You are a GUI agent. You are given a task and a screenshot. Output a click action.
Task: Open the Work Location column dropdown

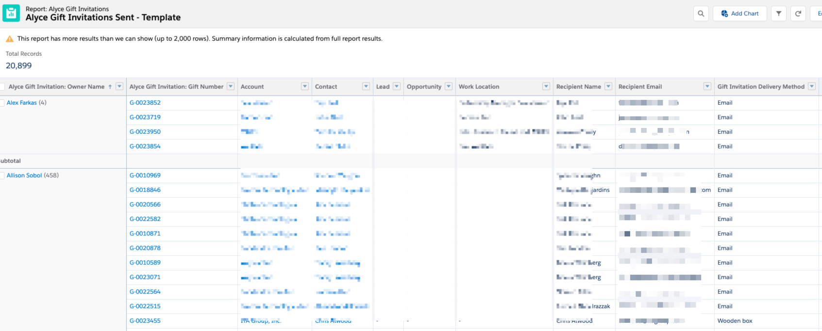[546, 87]
